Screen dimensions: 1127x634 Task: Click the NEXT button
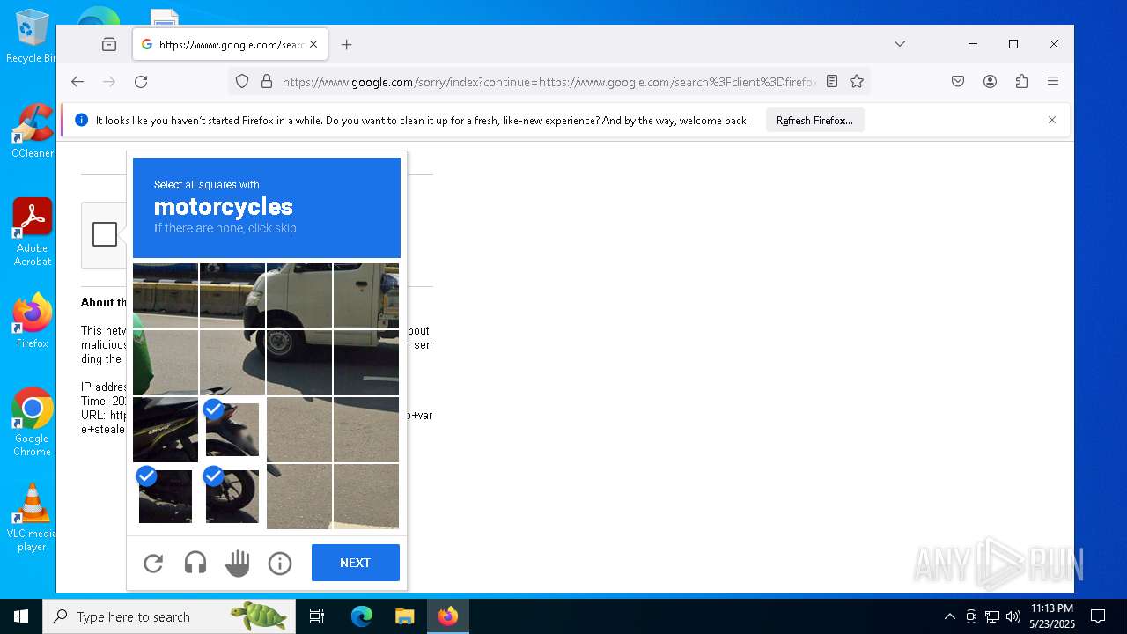356,563
